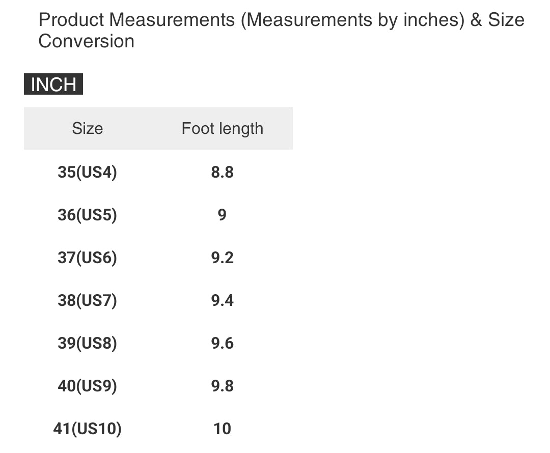
Task: Click "(Measurements by inches)" in the heading
Action: 352,20
